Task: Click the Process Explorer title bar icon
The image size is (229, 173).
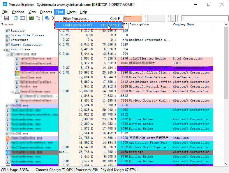Action: tap(5, 4)
